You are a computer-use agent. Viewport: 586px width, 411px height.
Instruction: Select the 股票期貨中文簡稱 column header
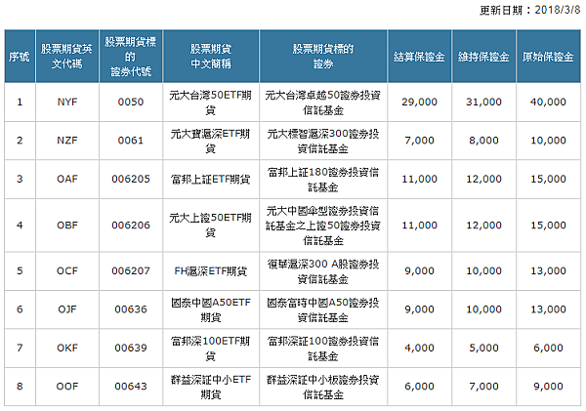click(x=211, y=57)
